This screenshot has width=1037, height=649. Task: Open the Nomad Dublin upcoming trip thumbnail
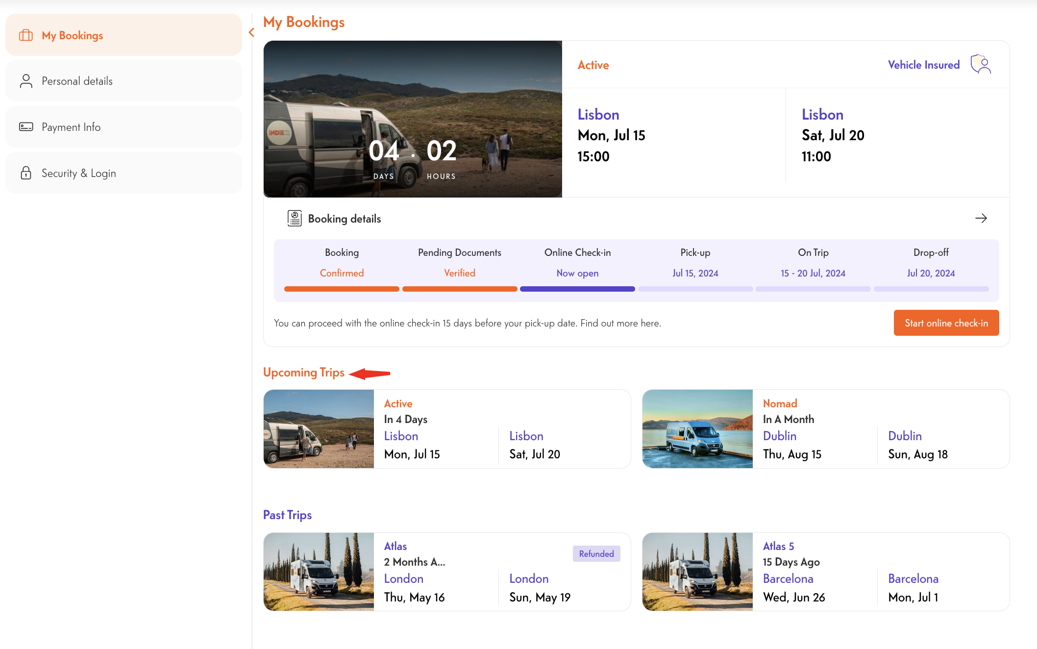coord(697,429)
